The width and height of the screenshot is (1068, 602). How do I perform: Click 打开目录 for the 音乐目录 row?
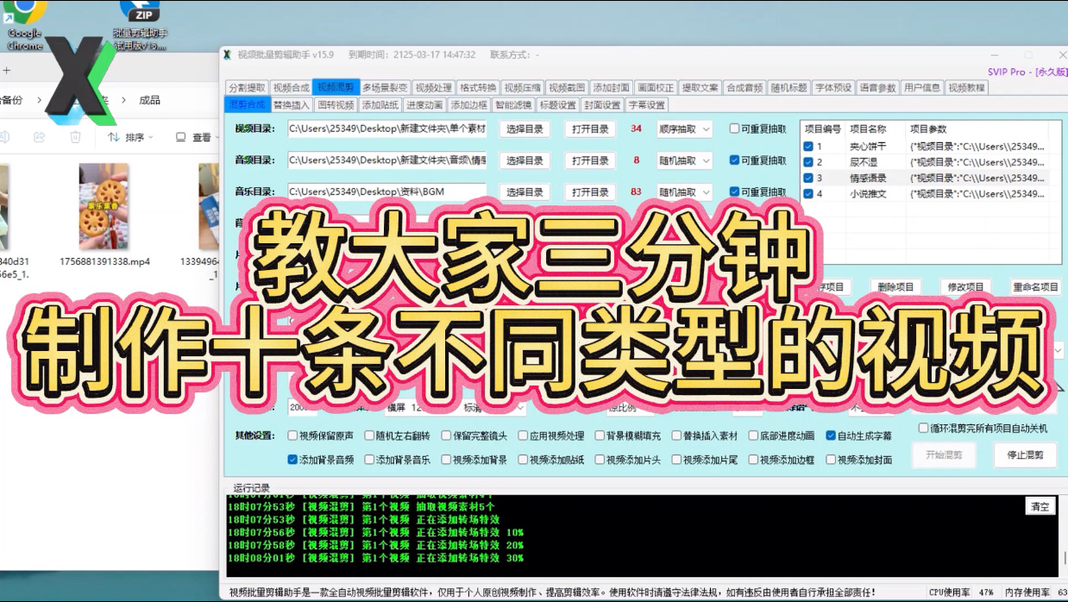590,191
